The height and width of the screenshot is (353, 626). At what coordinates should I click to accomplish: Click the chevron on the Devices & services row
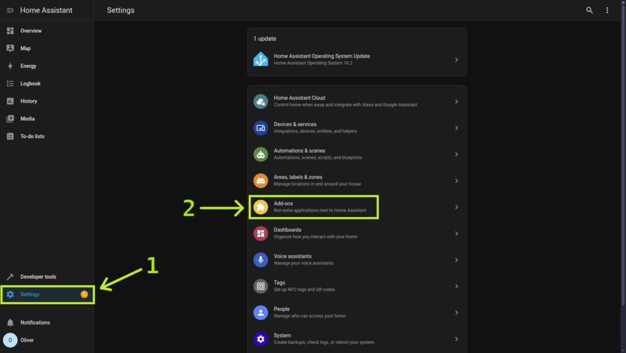(x=456, y=128)
